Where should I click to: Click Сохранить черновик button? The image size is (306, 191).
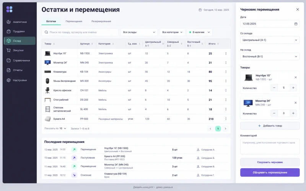[270, 162]
